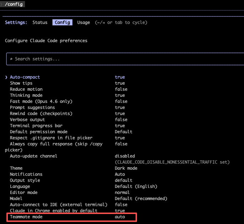Click the Rewind code (checkpoints) label
244x224 pixels.
tap(41, 114)
